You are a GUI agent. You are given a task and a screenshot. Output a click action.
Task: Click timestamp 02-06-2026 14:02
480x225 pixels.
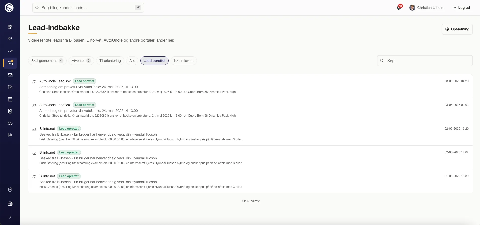(456, 152)
